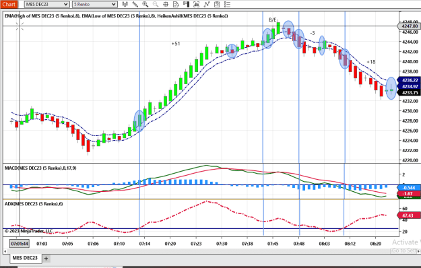Open the bar type (candlestick) icon

tap(125, 4)
